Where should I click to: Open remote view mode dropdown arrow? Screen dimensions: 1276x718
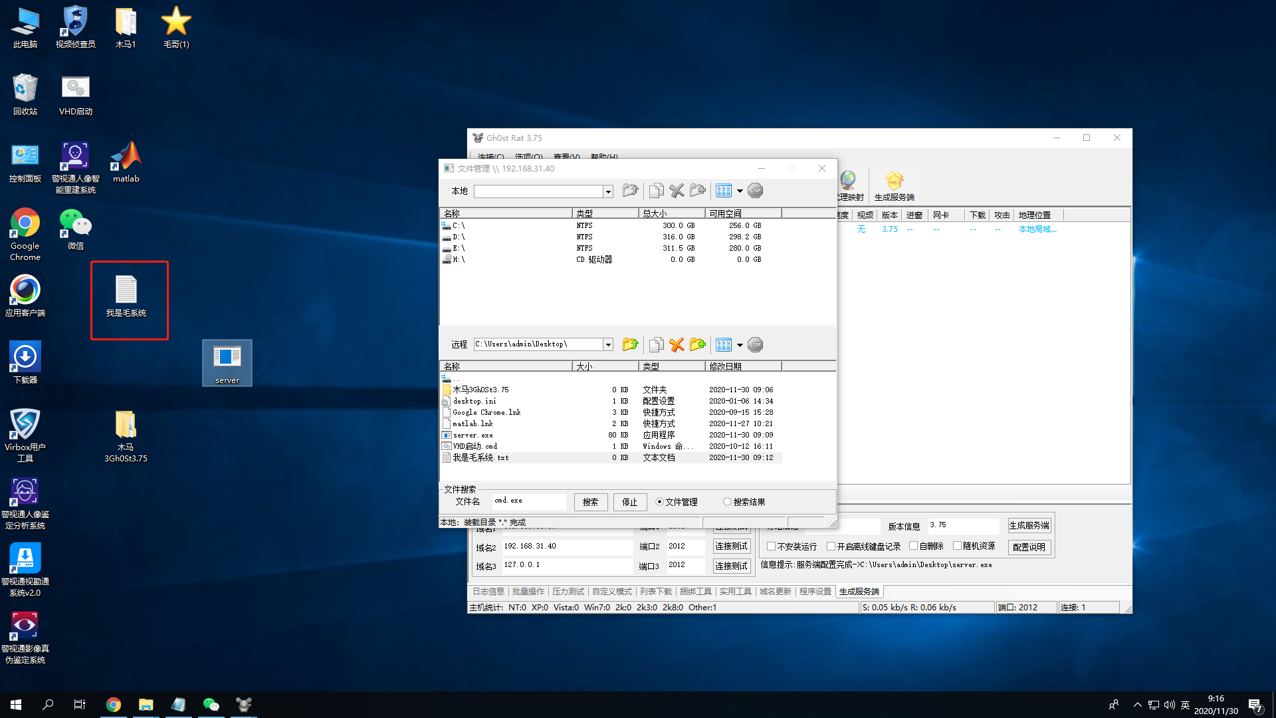[740, 345]
